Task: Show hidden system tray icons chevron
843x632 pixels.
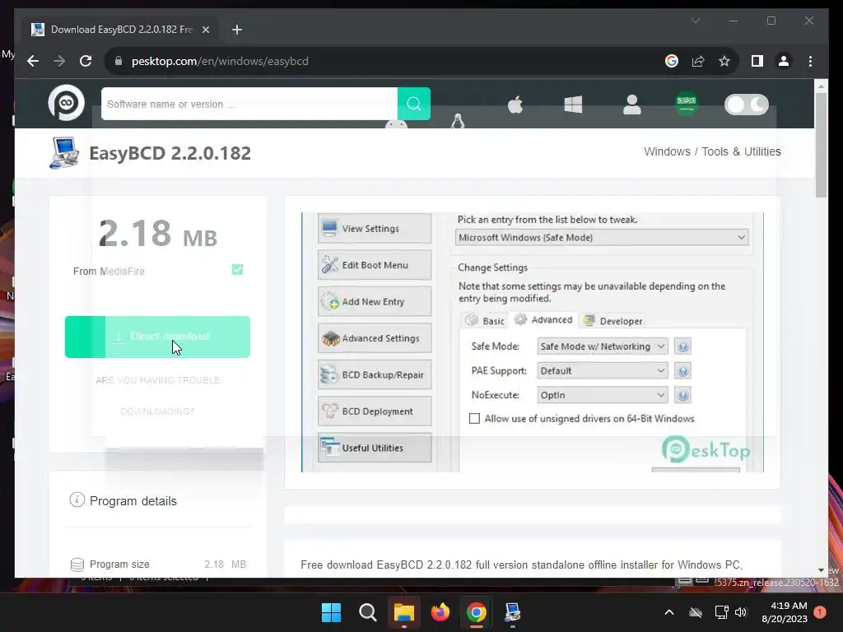Action: 669,612
